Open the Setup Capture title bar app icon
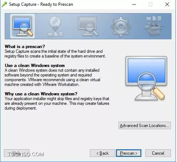Image resolution: width=177 pixels, height=162 pixels. (x=4, y=4)
